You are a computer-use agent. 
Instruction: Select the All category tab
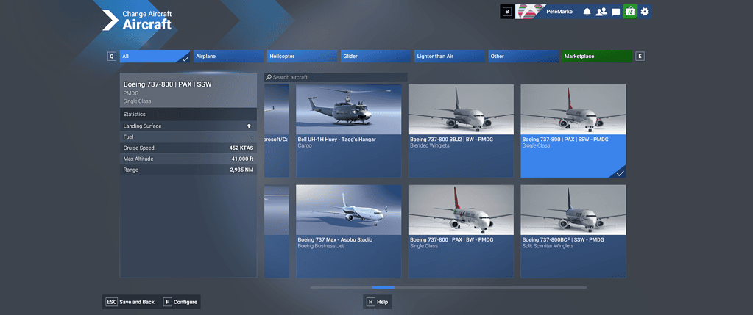[155, 57]
